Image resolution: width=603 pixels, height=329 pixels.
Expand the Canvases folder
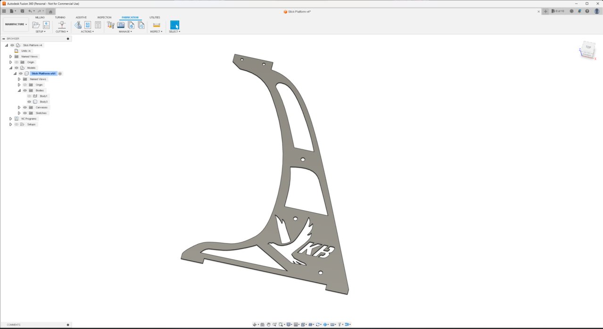click(x=19, y=107)
